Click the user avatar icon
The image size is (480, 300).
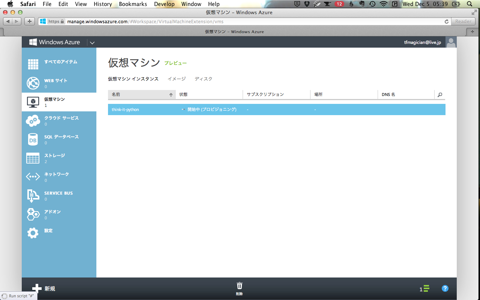451,42
